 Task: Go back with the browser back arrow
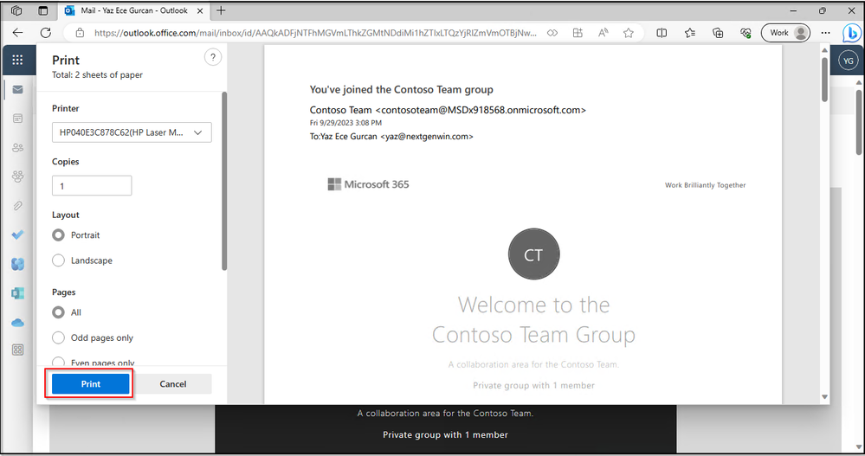tap(17, 33)
